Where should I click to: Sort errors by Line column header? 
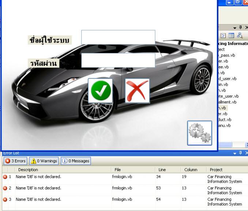click(162, 170)
